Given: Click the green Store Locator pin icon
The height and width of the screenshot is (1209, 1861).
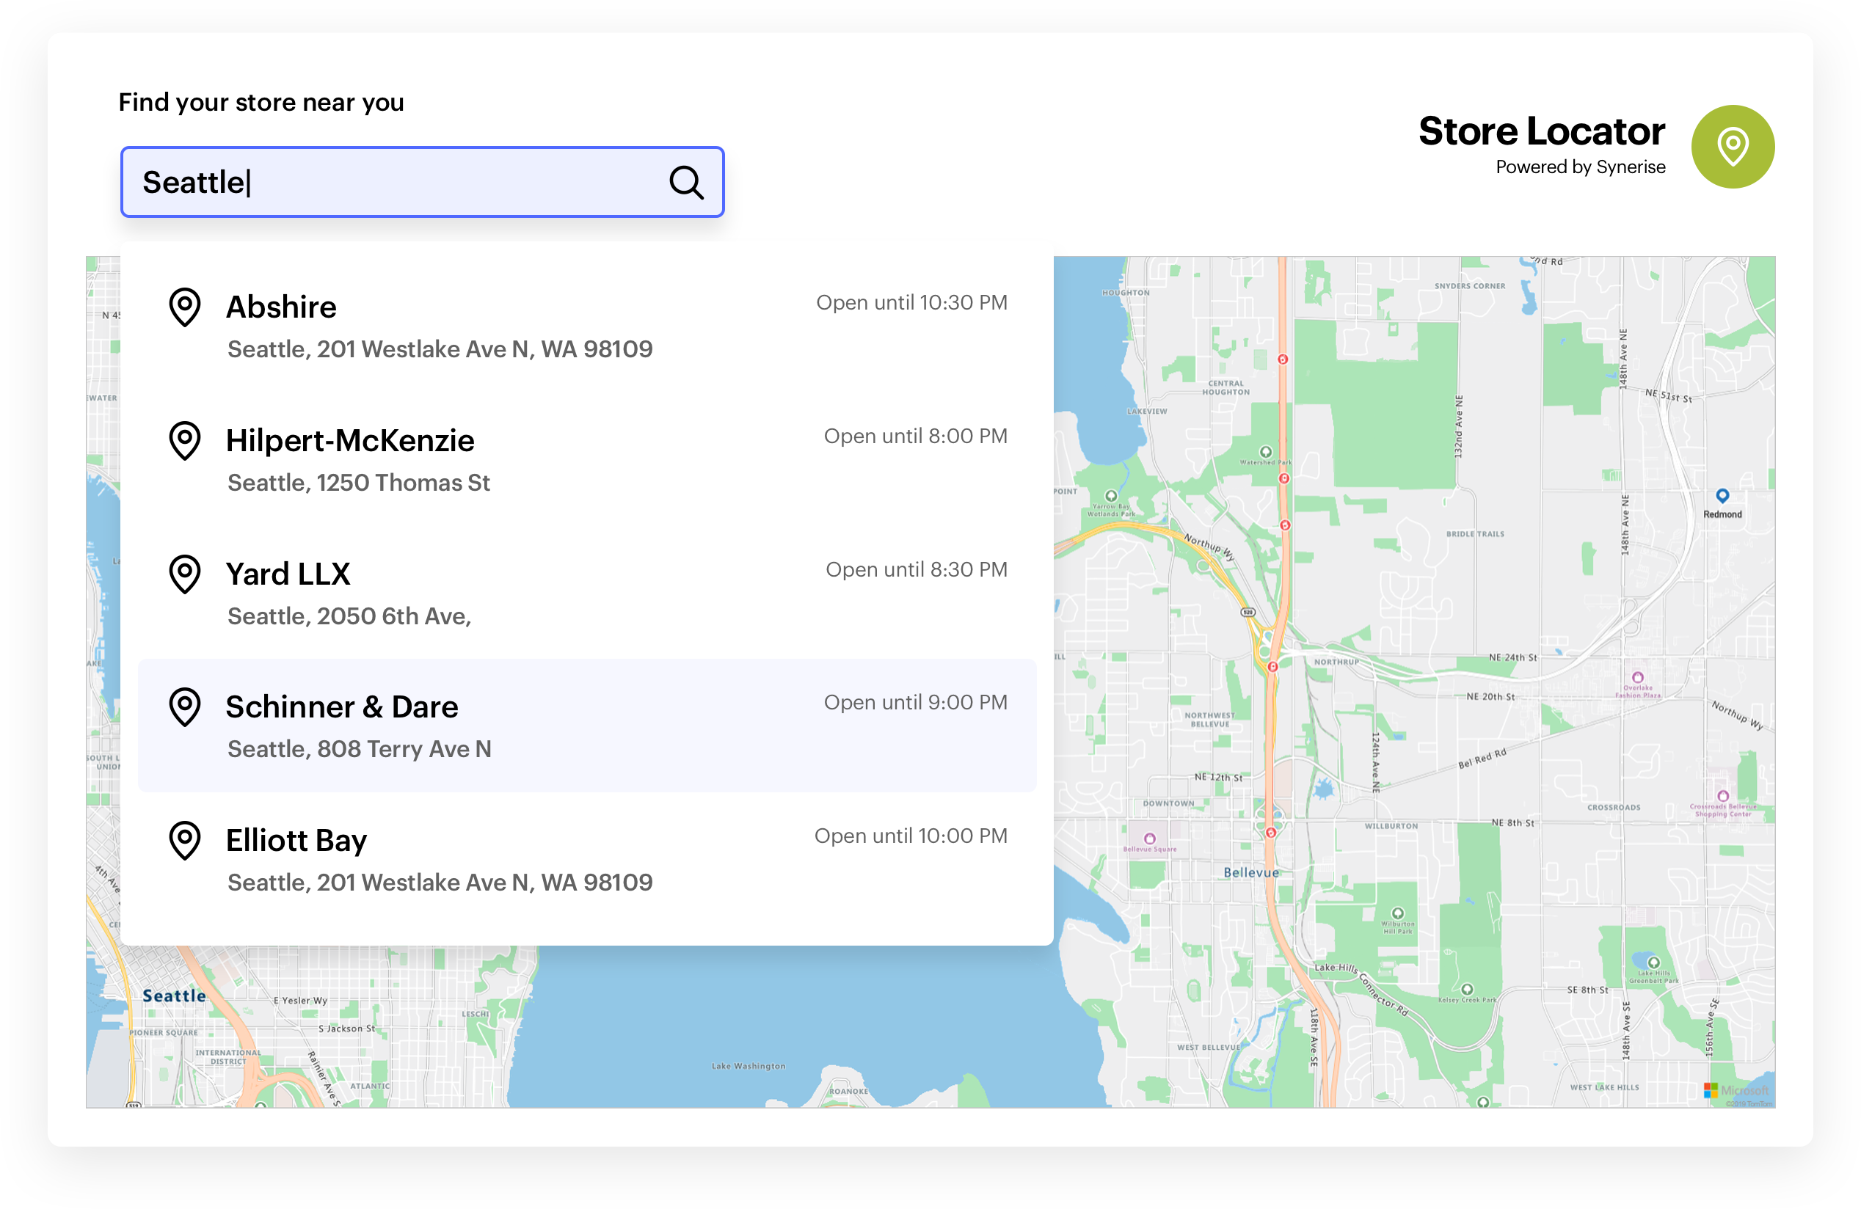Looking at the screenshot, I should click(1733, 146).
